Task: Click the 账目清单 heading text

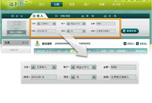Action: coord(47,44)
